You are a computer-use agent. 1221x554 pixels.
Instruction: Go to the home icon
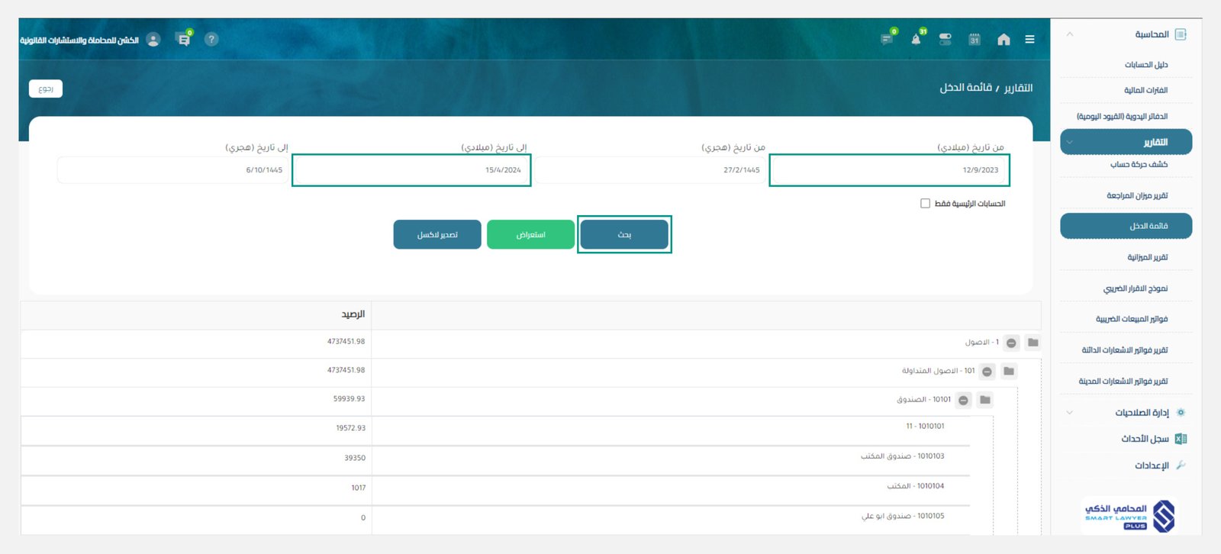[1004, 40]
